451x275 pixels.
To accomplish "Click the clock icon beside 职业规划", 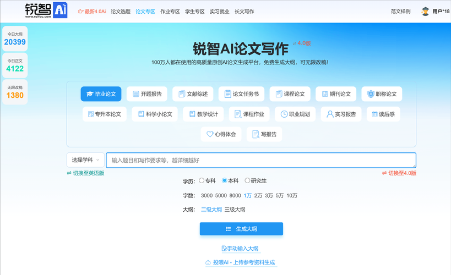I will (284, 114).
